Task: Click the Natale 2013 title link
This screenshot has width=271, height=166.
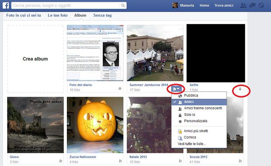Action: click(x=138, y=157)
